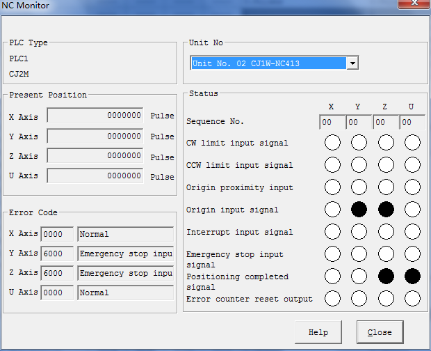Click Error counter reset output indicator for X axis

[x=332, y=299]
